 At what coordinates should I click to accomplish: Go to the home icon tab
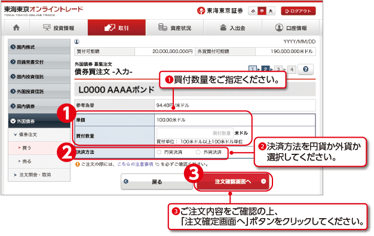(17, 27)
